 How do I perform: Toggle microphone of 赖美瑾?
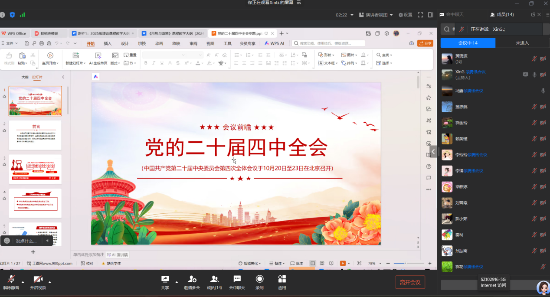[x=534, y=139]
